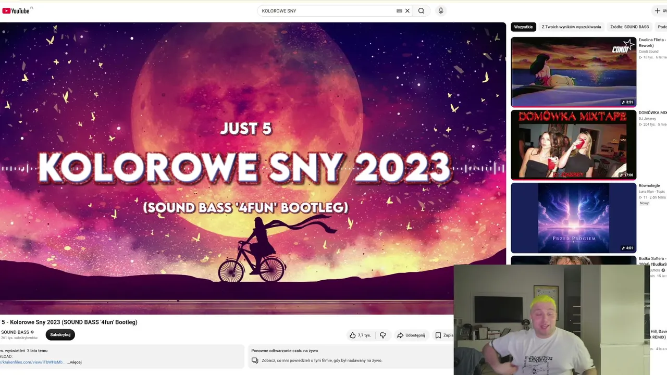Viewport: 667px width, 375px height.
Task: Run search with the magnifier button
Action: click(421, 10)
